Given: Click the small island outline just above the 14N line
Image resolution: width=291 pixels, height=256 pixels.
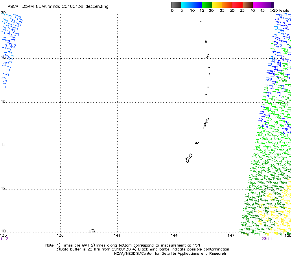Looking at the screenshot, I should click(197, 143).
